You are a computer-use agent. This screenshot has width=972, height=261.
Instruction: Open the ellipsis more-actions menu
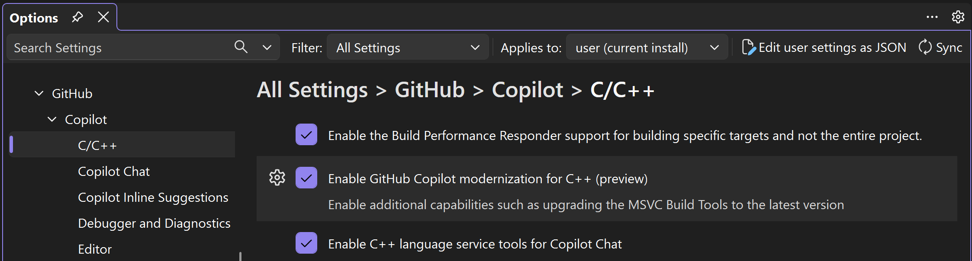coord(932,17)
